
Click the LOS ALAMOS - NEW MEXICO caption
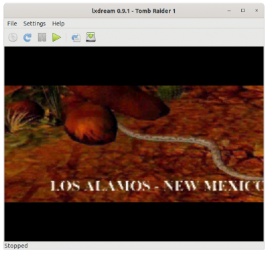157,186
